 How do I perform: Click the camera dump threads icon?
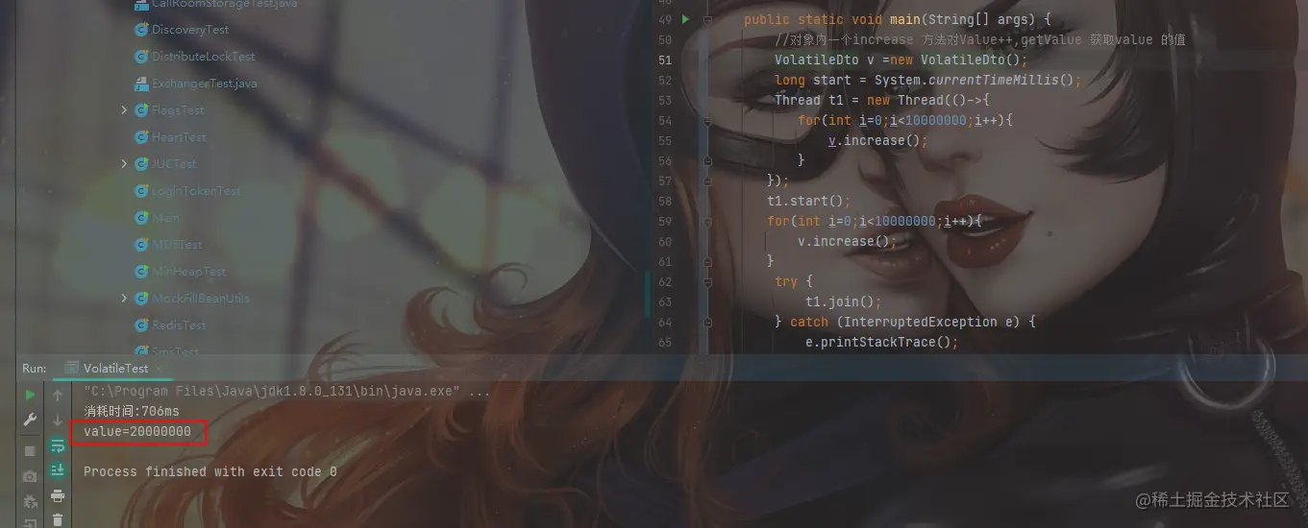coord(30,476)
